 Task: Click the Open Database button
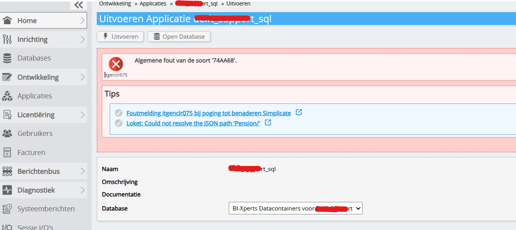pyautogui.click(x=179, y=36)
